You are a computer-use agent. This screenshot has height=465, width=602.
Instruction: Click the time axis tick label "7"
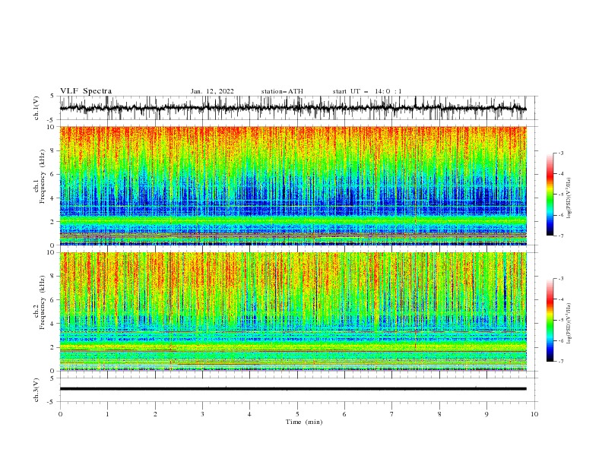392,414
